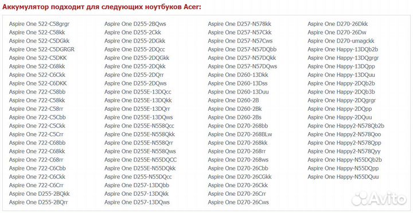Click on "Aspire One 722-C5Cbb"
This screenshot has height=213, width=413.
[37, 117]
